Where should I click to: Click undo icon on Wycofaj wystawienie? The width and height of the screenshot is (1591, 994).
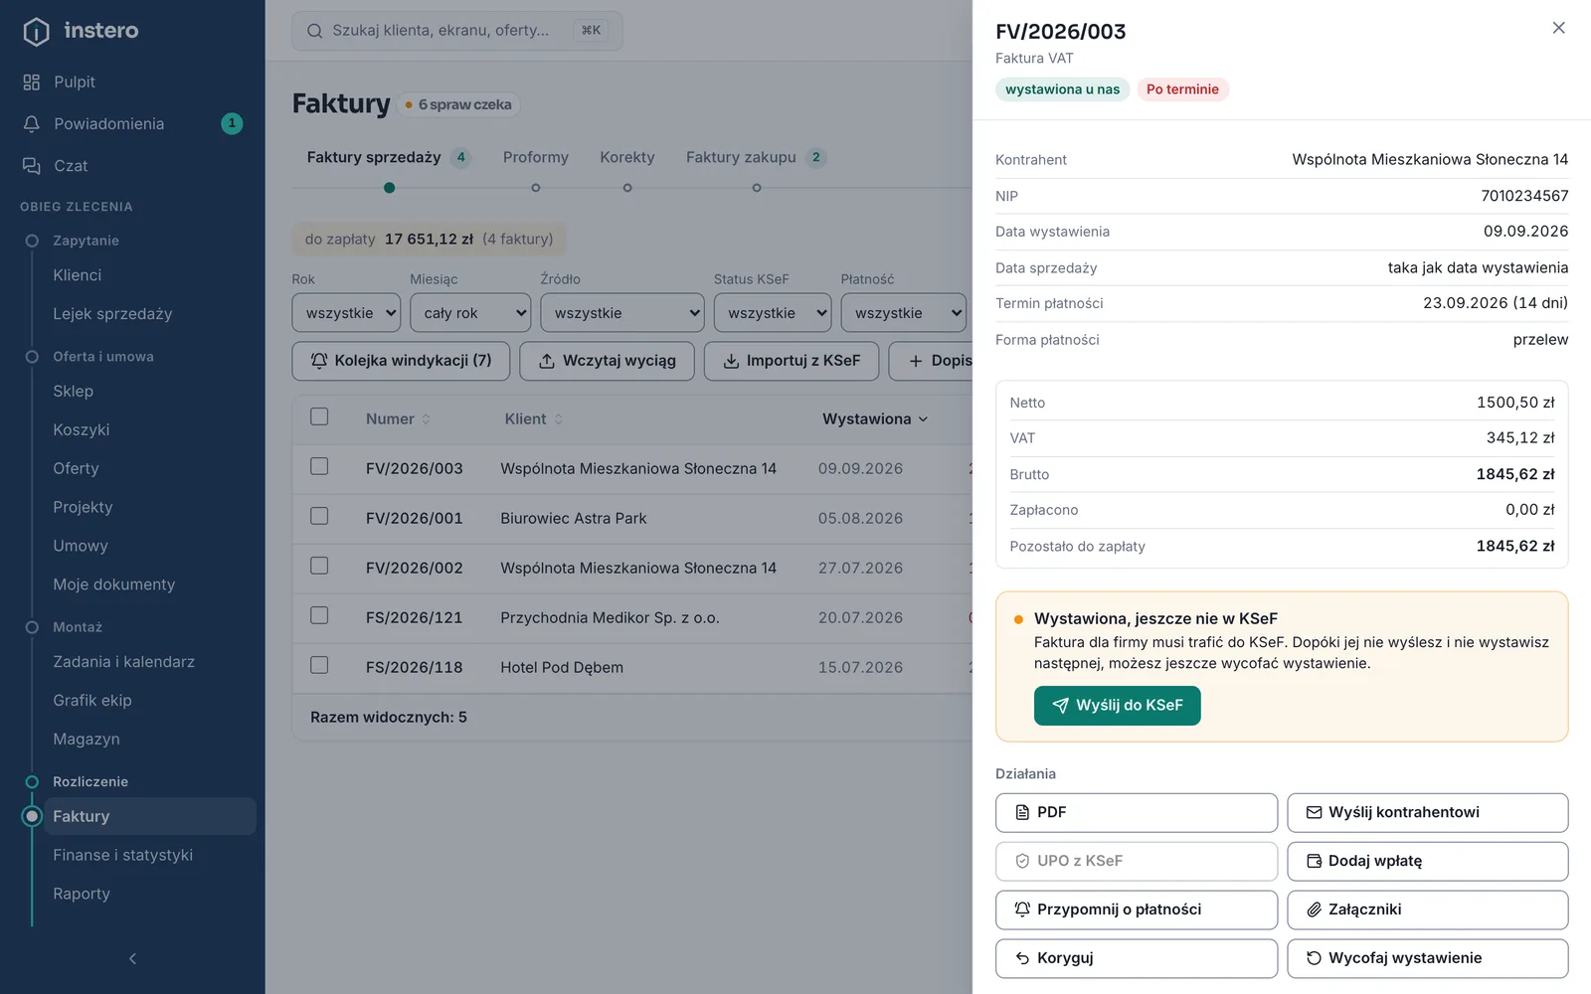[1314, 958]
